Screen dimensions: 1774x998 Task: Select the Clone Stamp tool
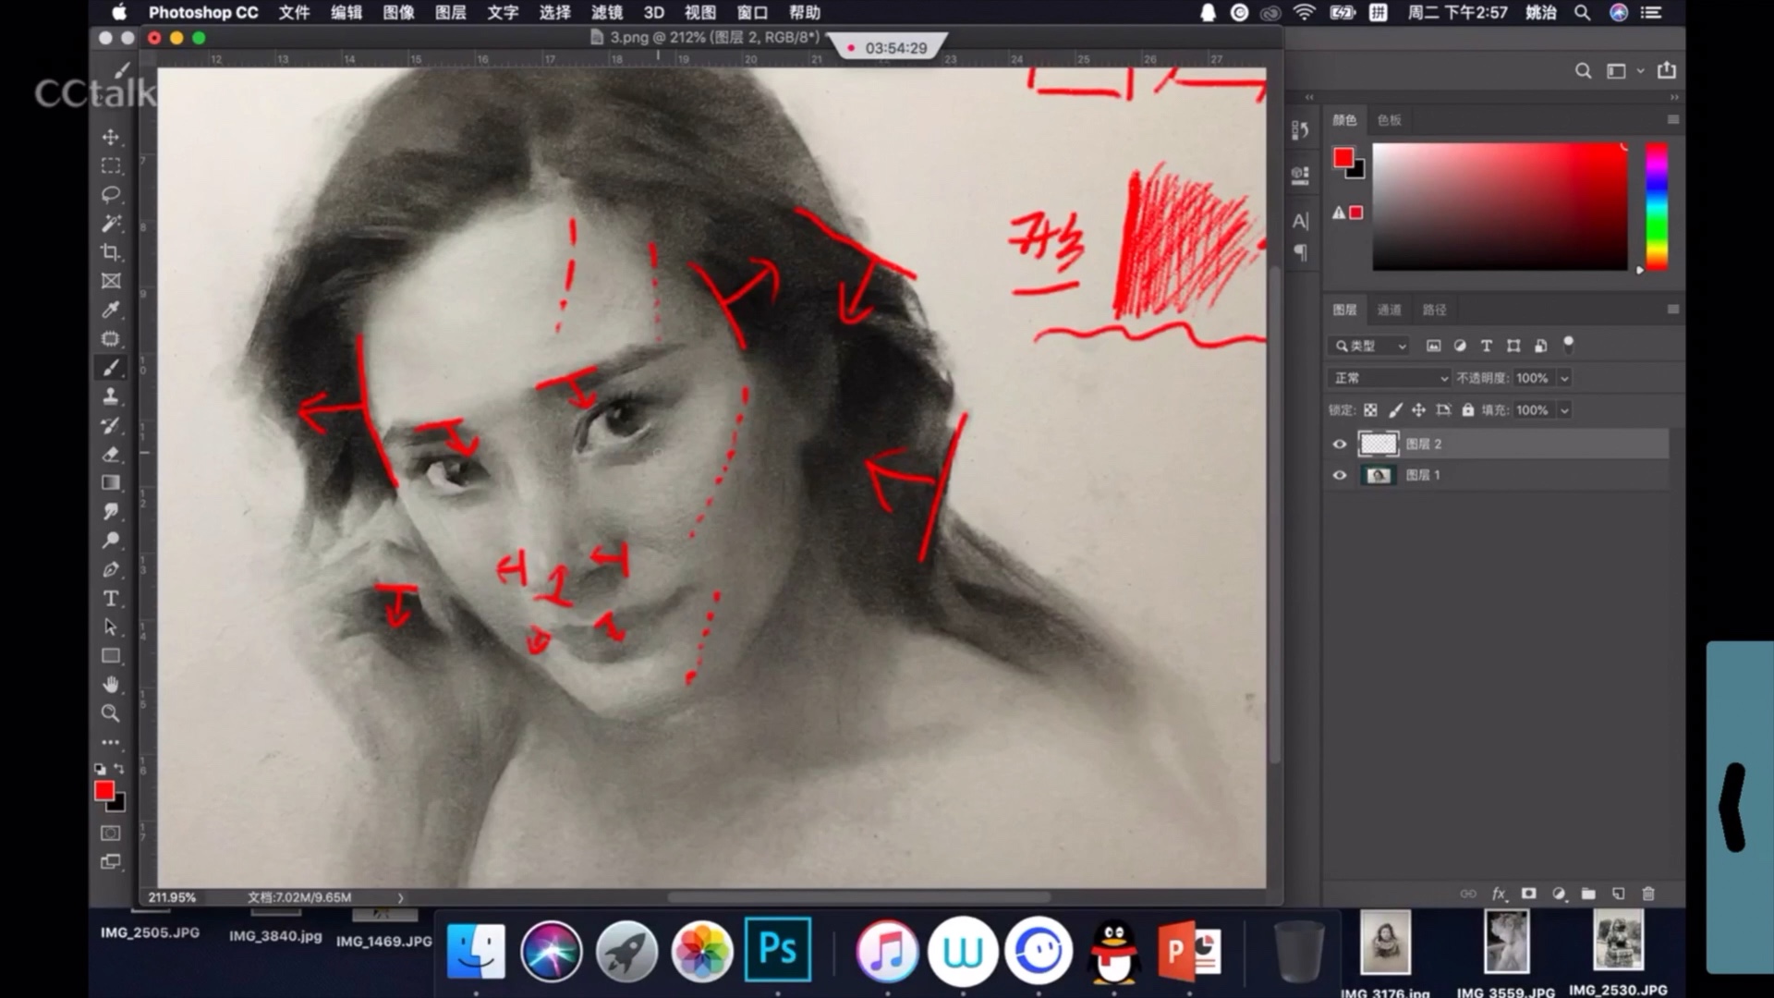(111, 396)
